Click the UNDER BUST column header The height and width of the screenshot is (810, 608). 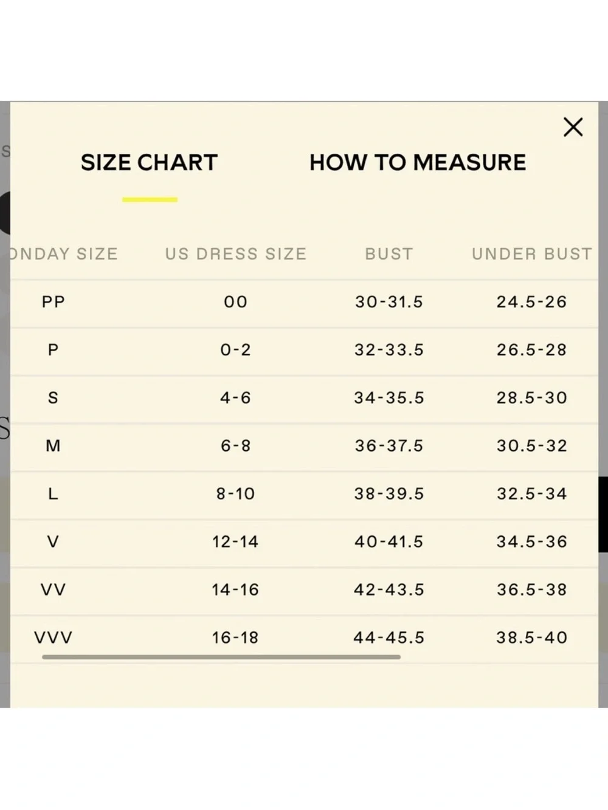pyautogui.click(x=532, y=254)
